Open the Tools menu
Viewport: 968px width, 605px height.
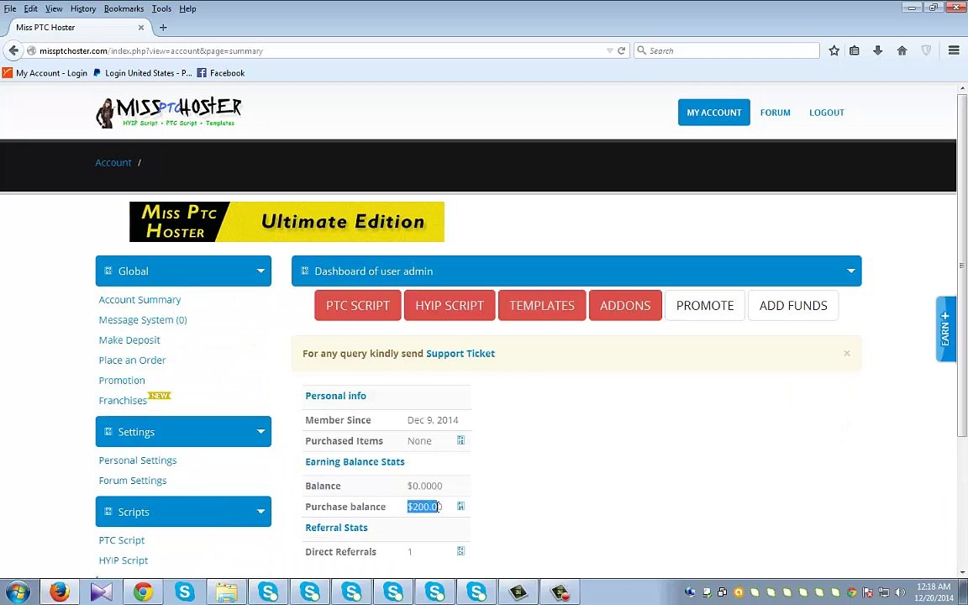[161, 8]
